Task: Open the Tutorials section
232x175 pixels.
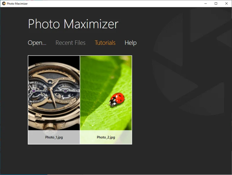Action: coord(105,43)
